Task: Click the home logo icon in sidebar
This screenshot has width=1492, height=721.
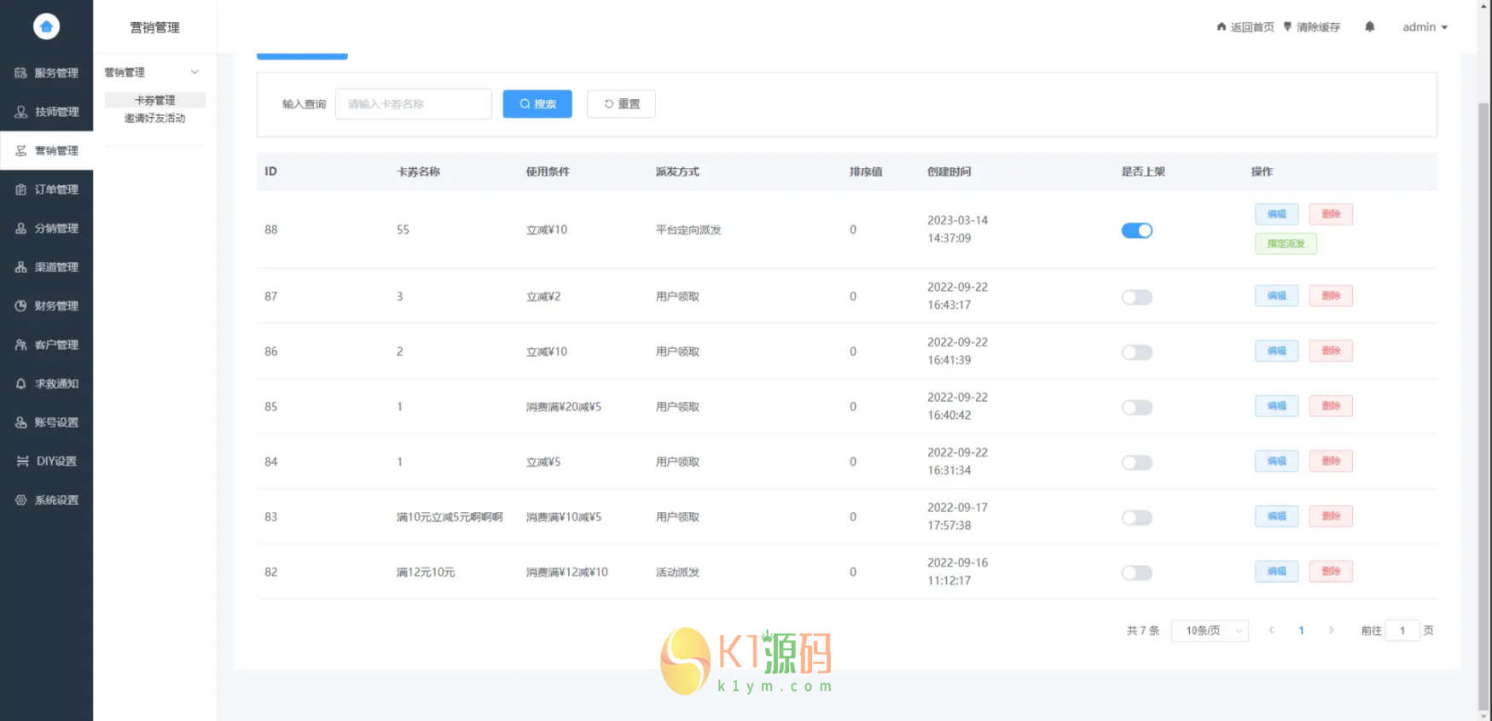Action: coord(46,26)
